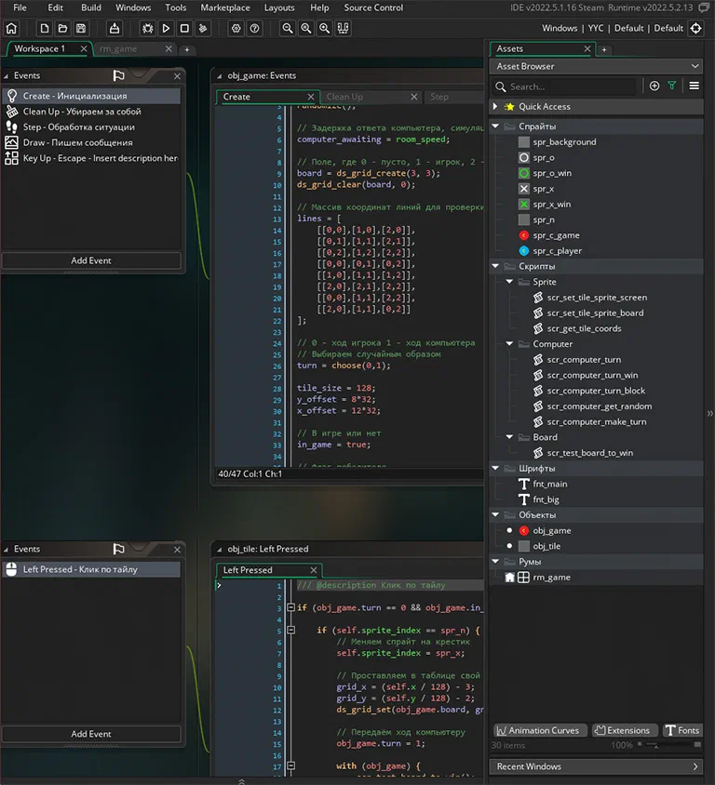Click Add Event under obj_game events
The image size is (715, 785).
coord(91,260)
